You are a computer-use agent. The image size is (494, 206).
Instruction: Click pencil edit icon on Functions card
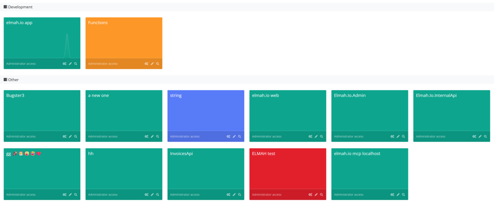click(x=152, y=64)
